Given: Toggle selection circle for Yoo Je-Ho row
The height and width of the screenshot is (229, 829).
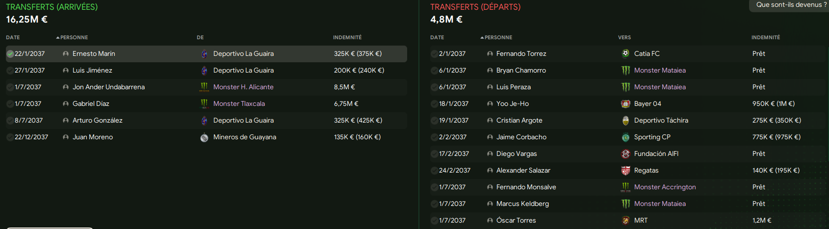Looking at the screenshot, I should tap(434, 104).
